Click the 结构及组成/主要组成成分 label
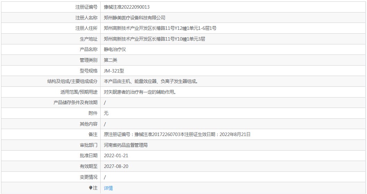The width and height of the screenshot is (367, 194). [x=72, y=81]
